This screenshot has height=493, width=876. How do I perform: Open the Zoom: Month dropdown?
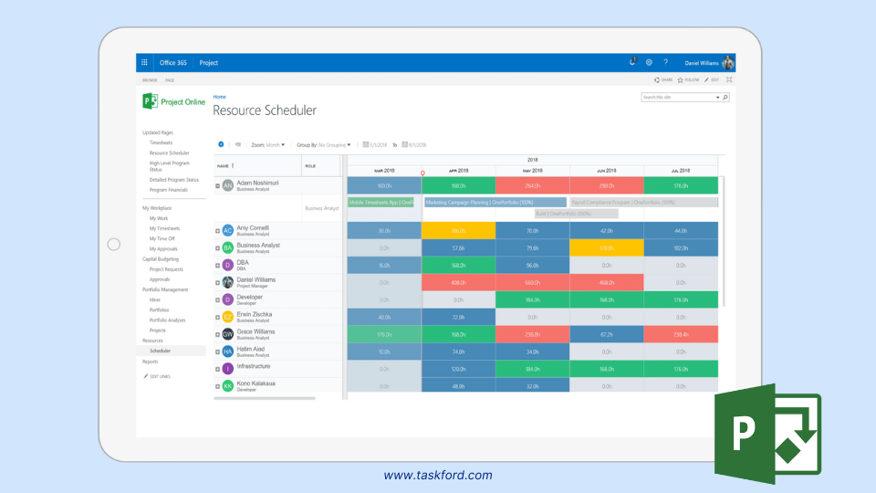pos(267,144)
